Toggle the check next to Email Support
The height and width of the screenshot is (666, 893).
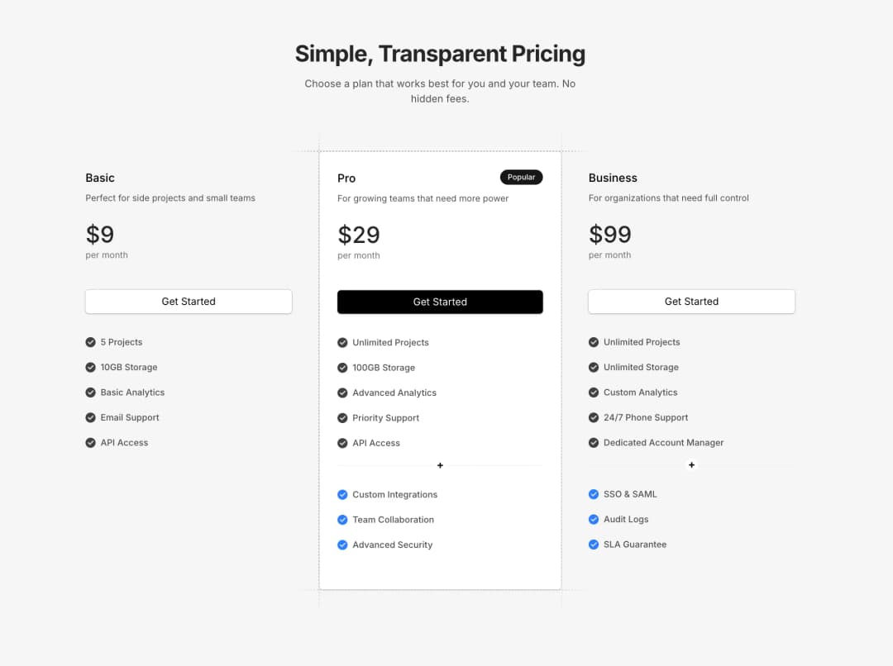90,416
